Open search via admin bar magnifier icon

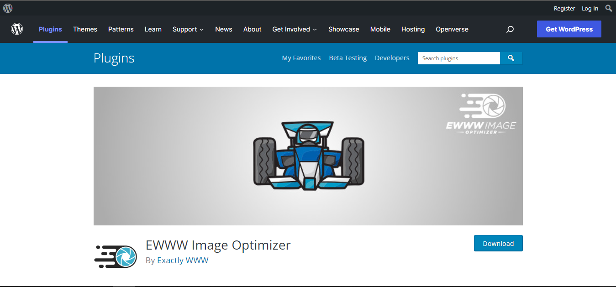(609, 8)
